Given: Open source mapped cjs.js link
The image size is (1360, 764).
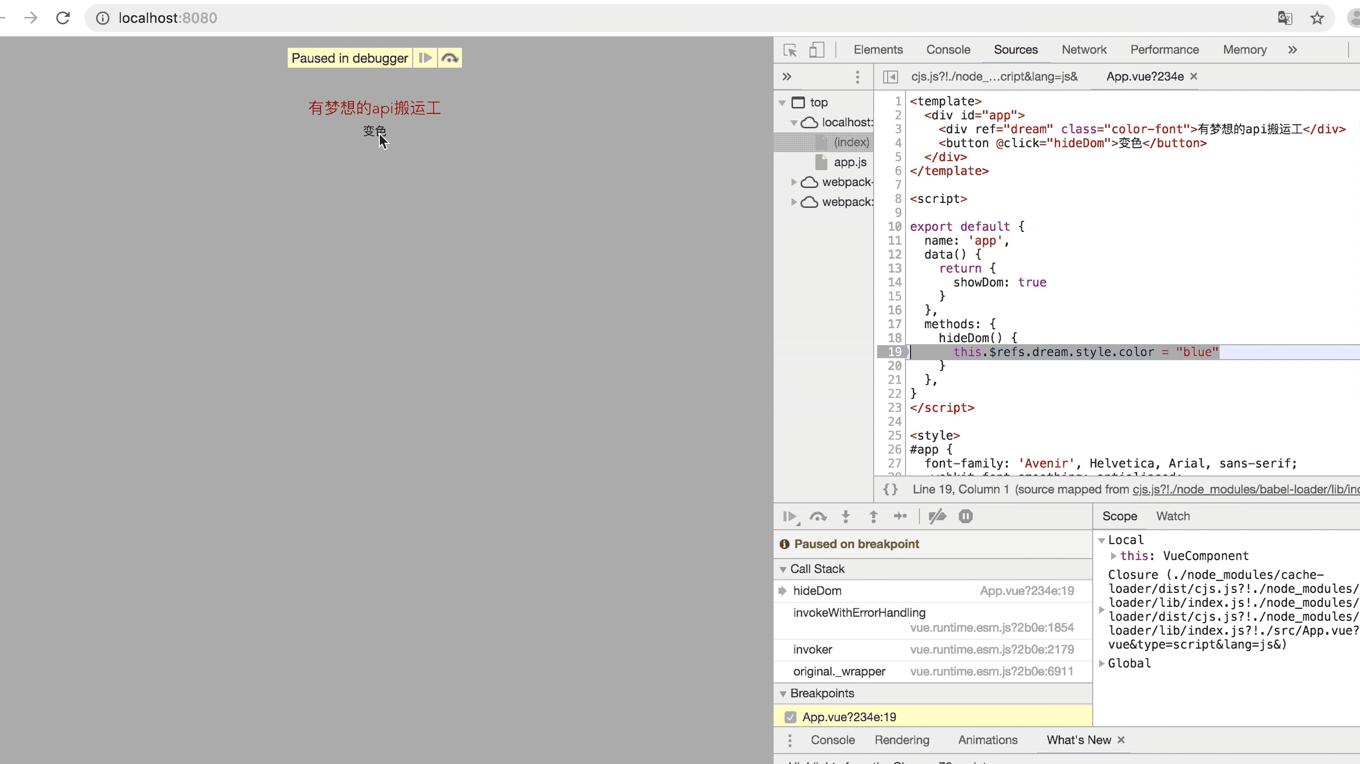Looking at the screenshot, I should tap(1245, 489).
